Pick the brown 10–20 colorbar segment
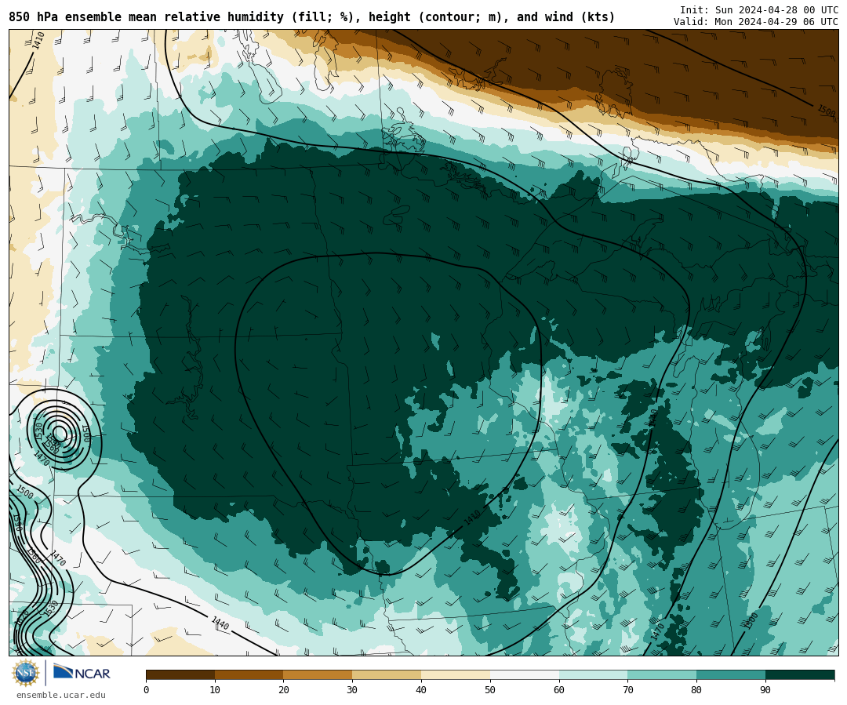The height and width of the screenshot is (705, 847). 249,674
